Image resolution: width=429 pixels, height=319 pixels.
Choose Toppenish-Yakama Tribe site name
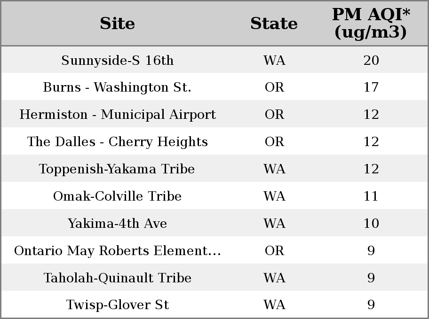(x=117, y=169)
